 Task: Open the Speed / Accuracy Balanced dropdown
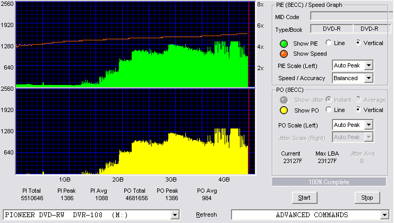click(x=369, y=78)
